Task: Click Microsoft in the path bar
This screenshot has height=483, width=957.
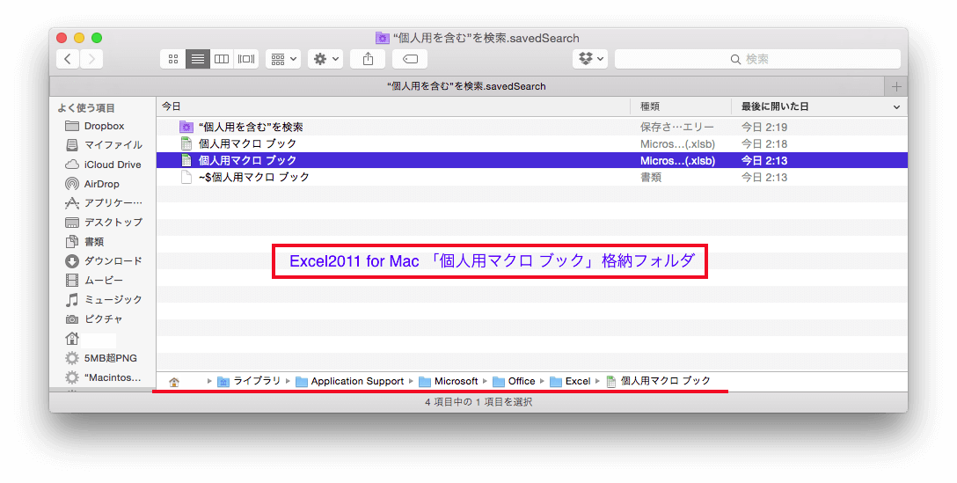Action: 449,381
